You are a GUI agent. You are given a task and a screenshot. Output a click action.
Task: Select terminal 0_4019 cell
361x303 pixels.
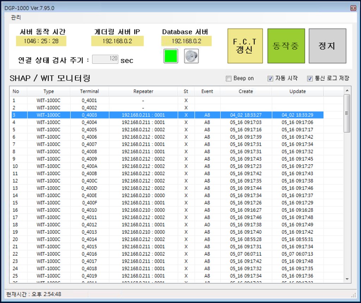[x=89, y=276]
